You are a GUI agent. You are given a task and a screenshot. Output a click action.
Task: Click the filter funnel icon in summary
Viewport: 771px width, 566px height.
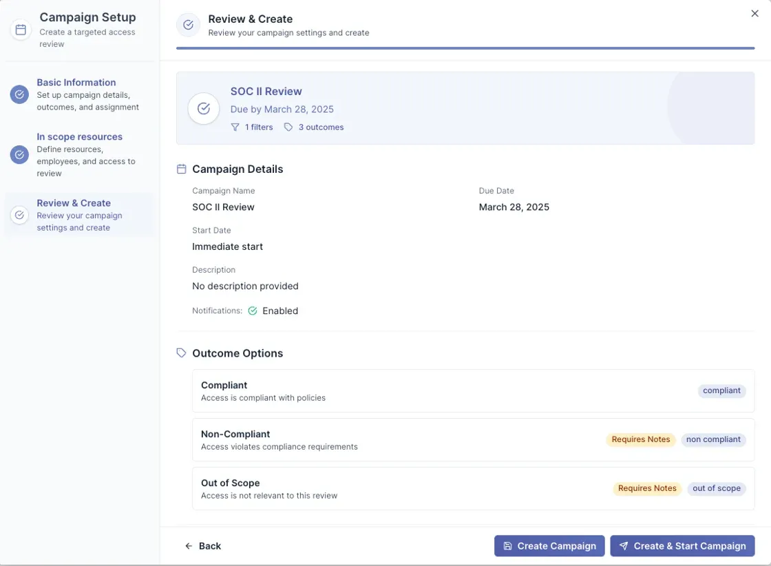[x=235, y=127]
